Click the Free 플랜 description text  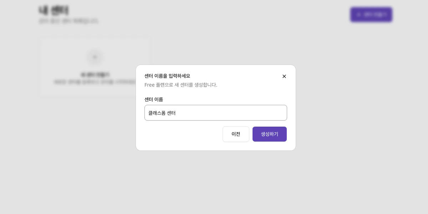(181, 85)
